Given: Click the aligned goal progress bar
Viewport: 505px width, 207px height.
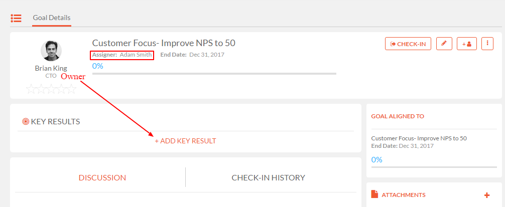Looking at the screenshot, I should pyautogui.click(x=434, y=167).
